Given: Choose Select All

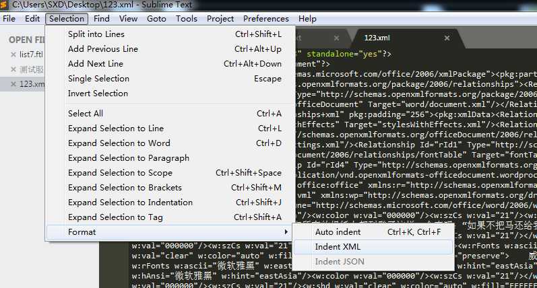Looking at the screenshot, I should tap(170, 113).
